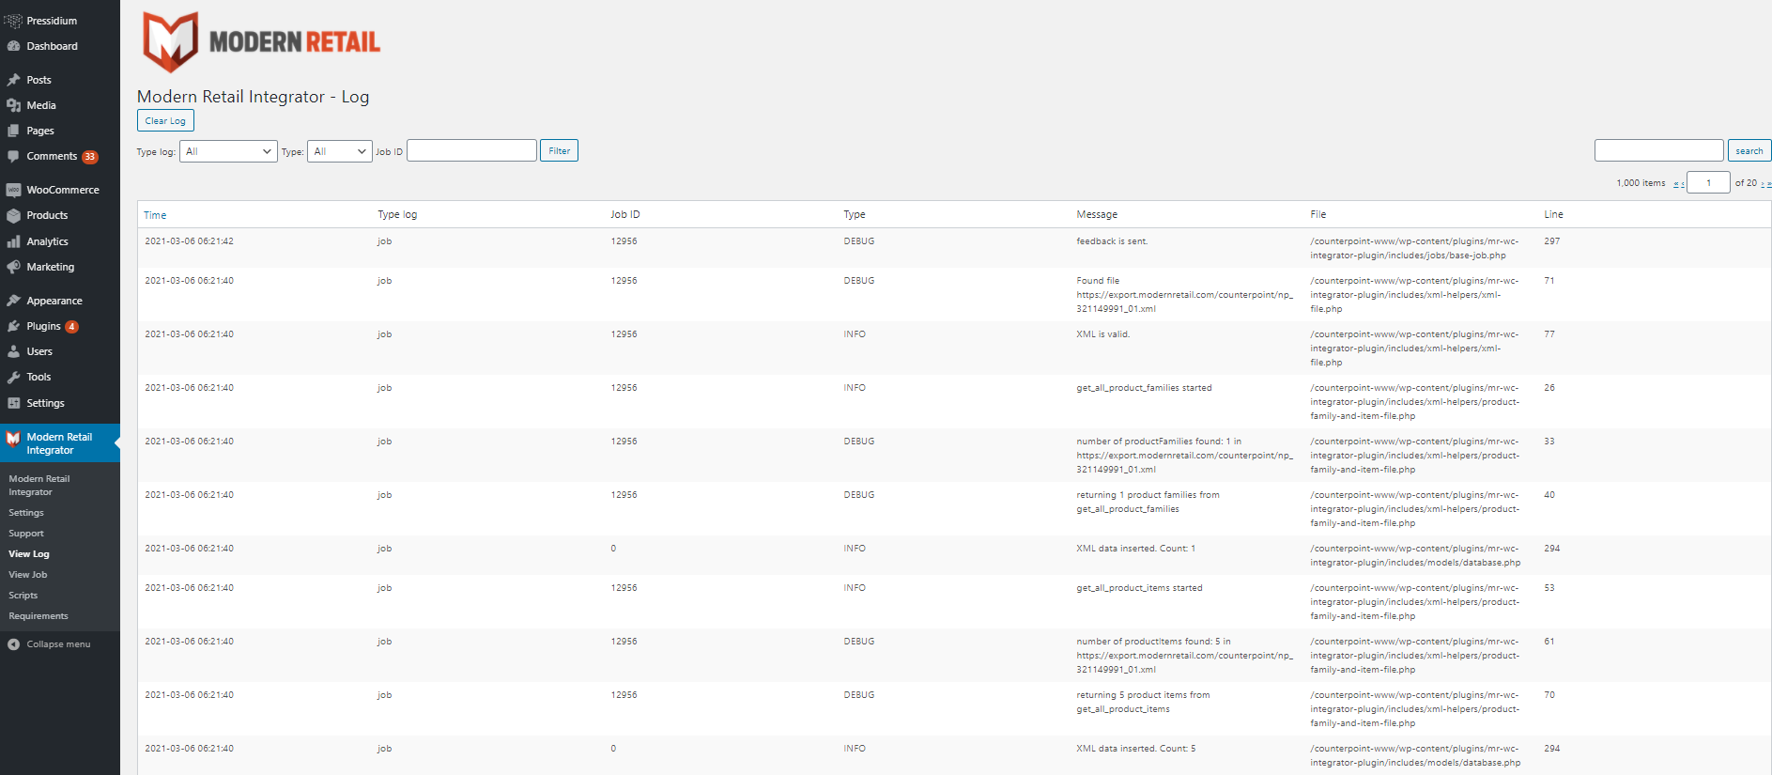Select 'get_all_product_families started' message
Screen dimensions: 1772x775
pyautogui.click(x=1144, y=388)
